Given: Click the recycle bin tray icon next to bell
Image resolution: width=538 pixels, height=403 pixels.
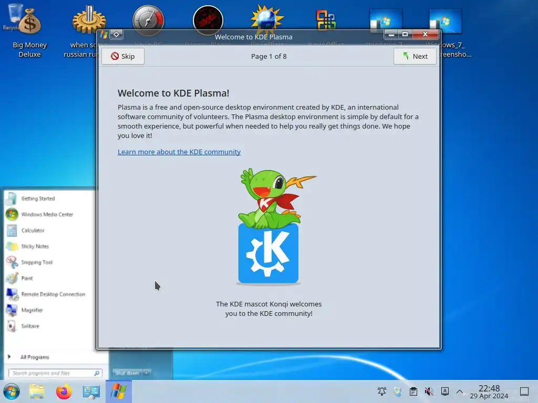Looking at the screenshot, I should coord(398,391).
